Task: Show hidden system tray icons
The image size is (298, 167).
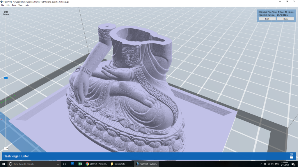Action: pos(261,164)
